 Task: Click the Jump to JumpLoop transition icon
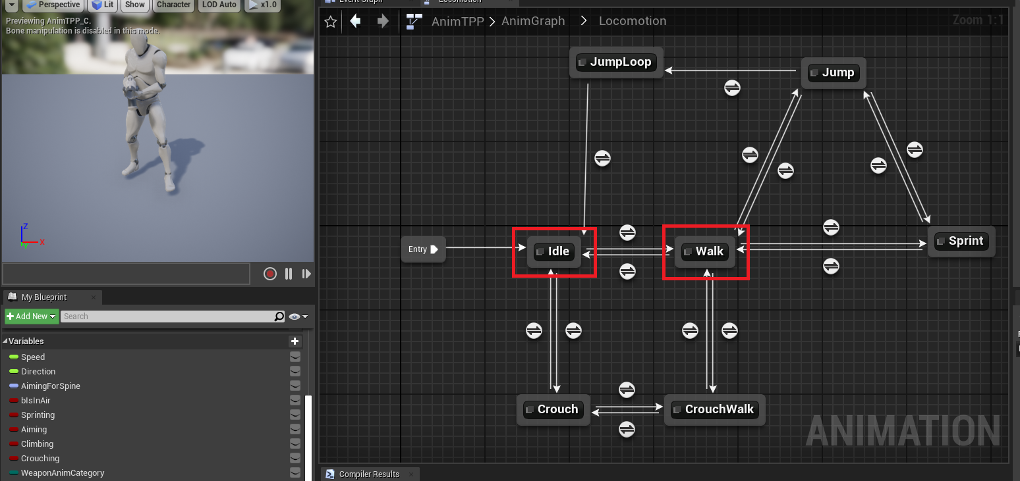[732, 88]
